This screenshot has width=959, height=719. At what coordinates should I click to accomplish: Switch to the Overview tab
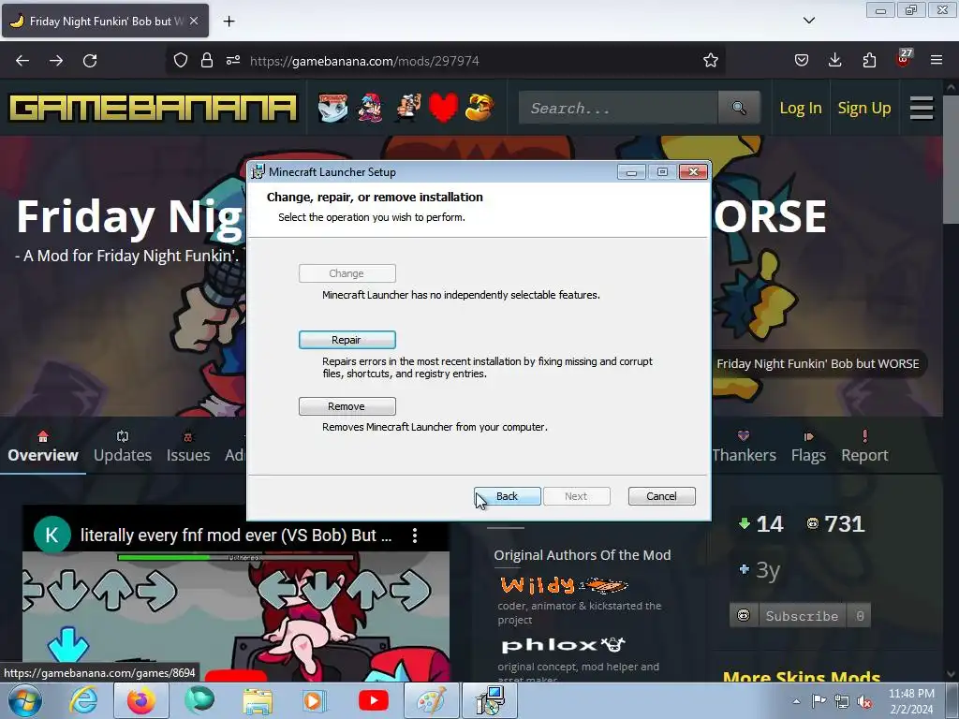[43, 447]
